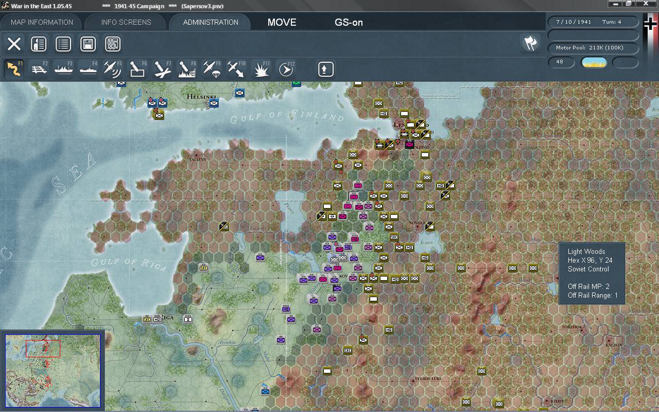
Task: Select the F8 bomb city icon
Action: [187, 69]
